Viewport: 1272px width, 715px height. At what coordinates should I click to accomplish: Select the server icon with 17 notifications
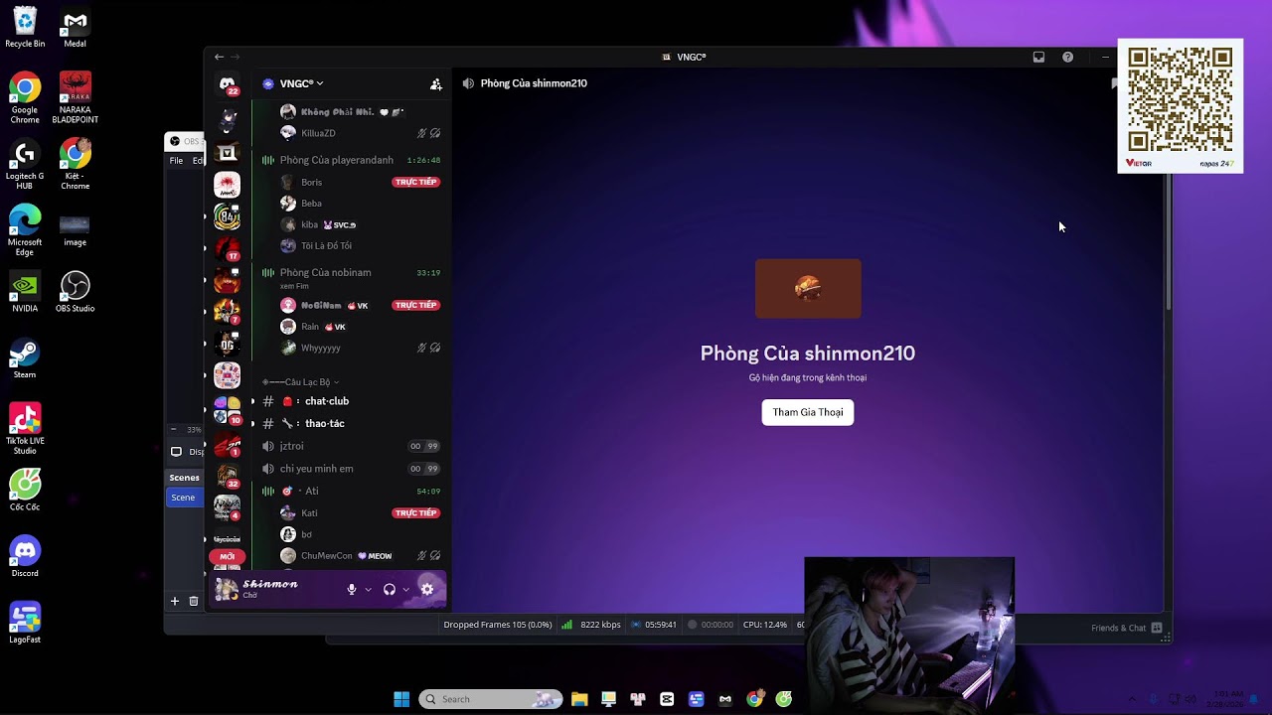pyautogui.click(x=227, y=247)
